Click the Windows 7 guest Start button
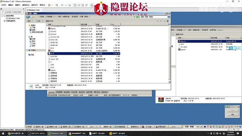 click(28, 127)
